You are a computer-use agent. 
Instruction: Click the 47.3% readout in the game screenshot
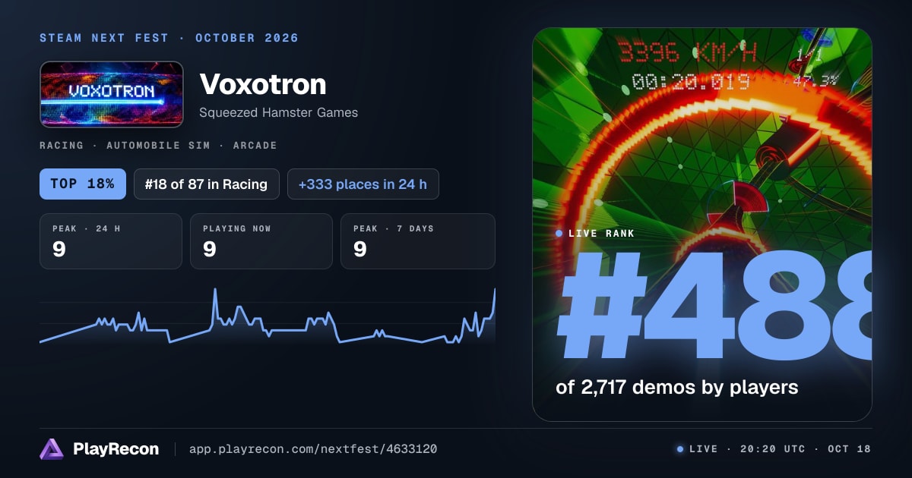(815, 80)
